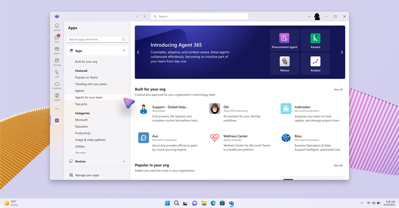399x208 pixels.
Task: Open the Activity bell in sidebar
Action: click(x=57, y=27)
